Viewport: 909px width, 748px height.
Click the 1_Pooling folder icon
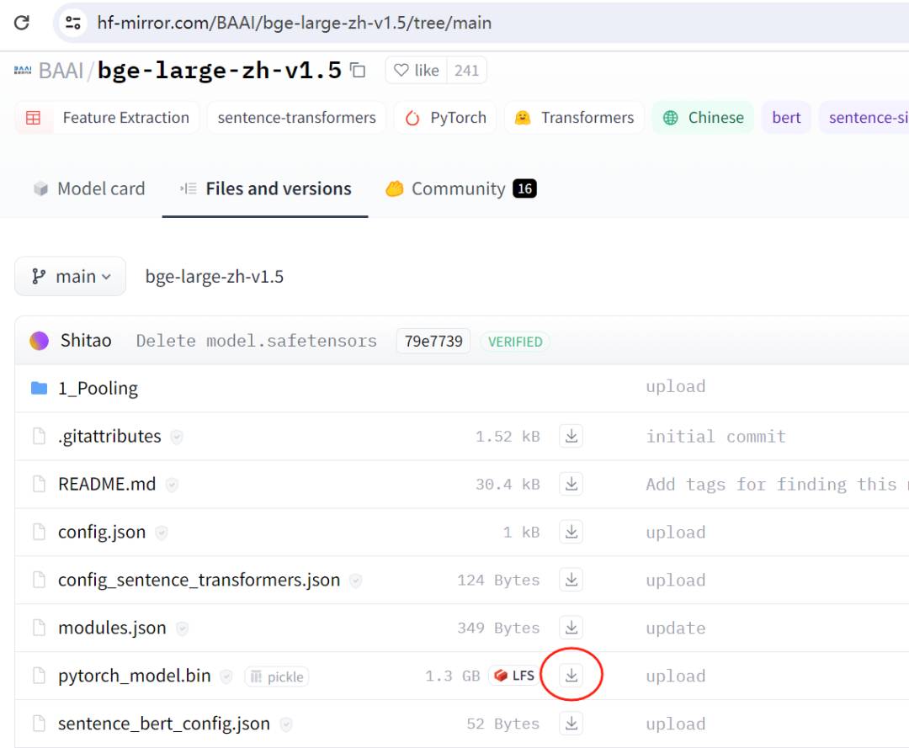tap(39, 388)
